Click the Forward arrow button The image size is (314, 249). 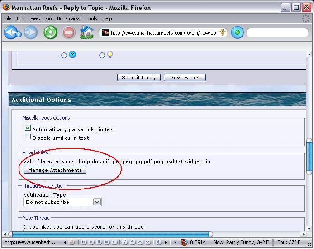click(x=30, y=32)
